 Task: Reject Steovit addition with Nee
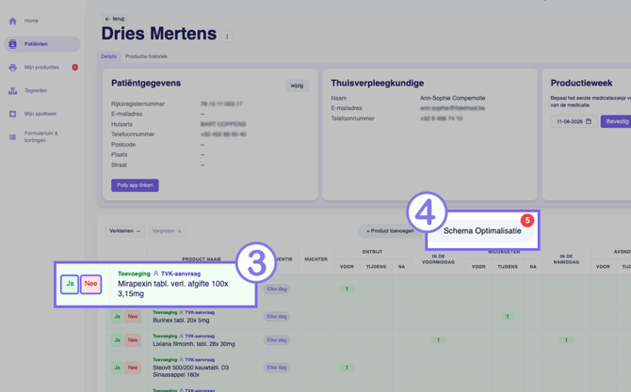[133, 368]
